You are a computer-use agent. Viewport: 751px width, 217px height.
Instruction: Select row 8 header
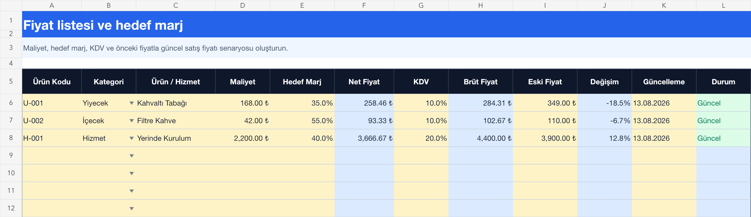pyautogui.click(x=11, y=138)
